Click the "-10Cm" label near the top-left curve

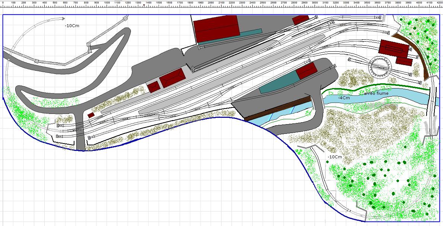(x=71, y=26)
